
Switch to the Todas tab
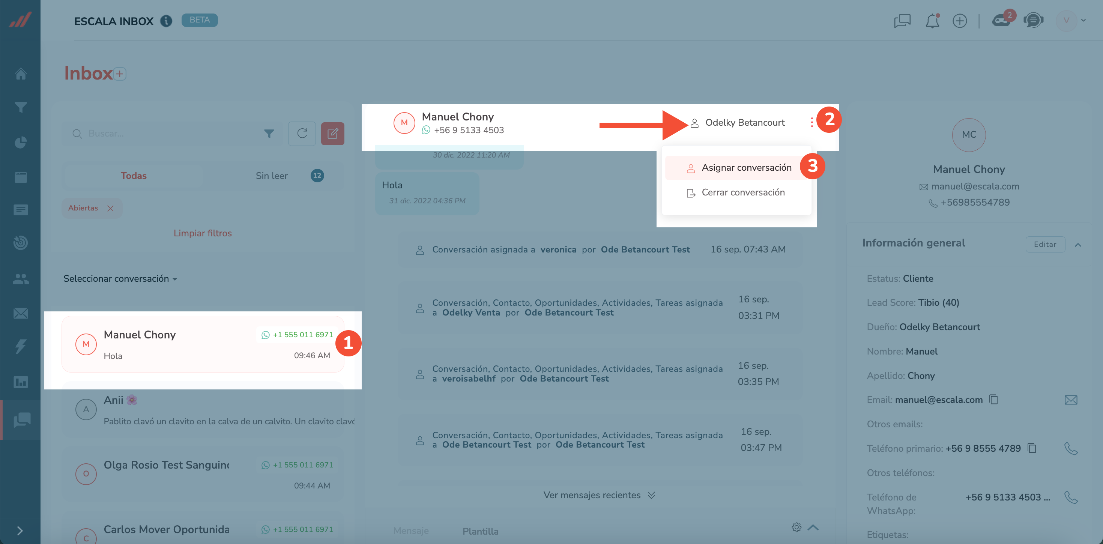click(x=133, y=176)
